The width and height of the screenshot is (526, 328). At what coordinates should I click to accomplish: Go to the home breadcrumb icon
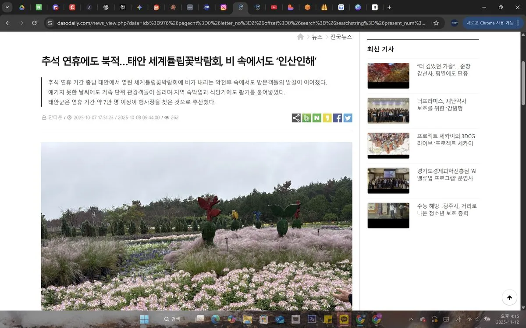[300, 37]
